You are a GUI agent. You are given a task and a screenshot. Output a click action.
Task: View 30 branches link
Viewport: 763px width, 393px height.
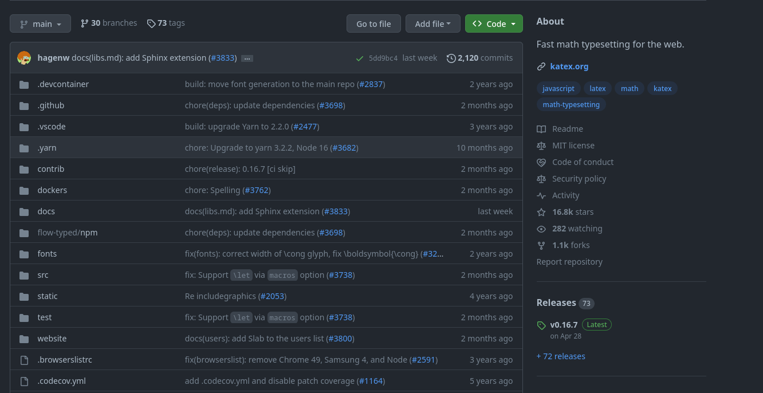(x=109, y=23)
